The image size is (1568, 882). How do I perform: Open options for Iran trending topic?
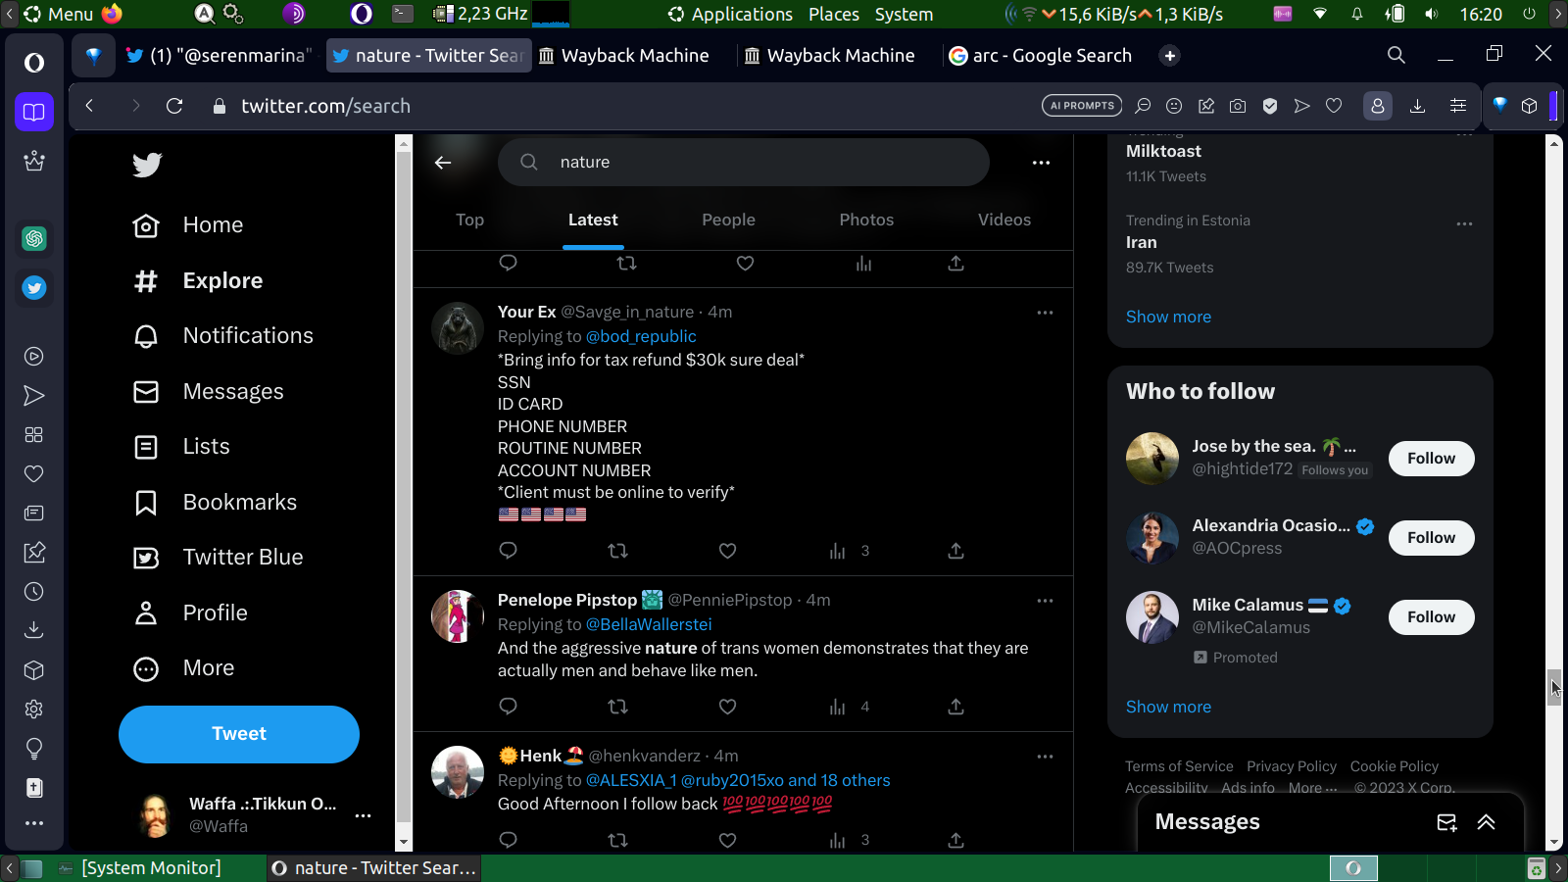pyautogui.click(x=1464, y=224)
